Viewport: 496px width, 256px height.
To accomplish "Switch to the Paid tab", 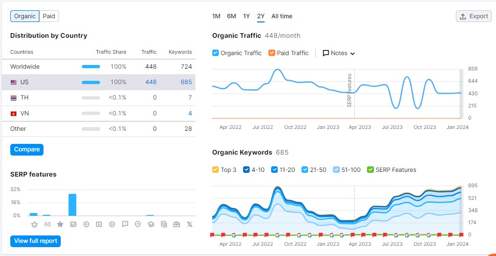I will [49, 16].
